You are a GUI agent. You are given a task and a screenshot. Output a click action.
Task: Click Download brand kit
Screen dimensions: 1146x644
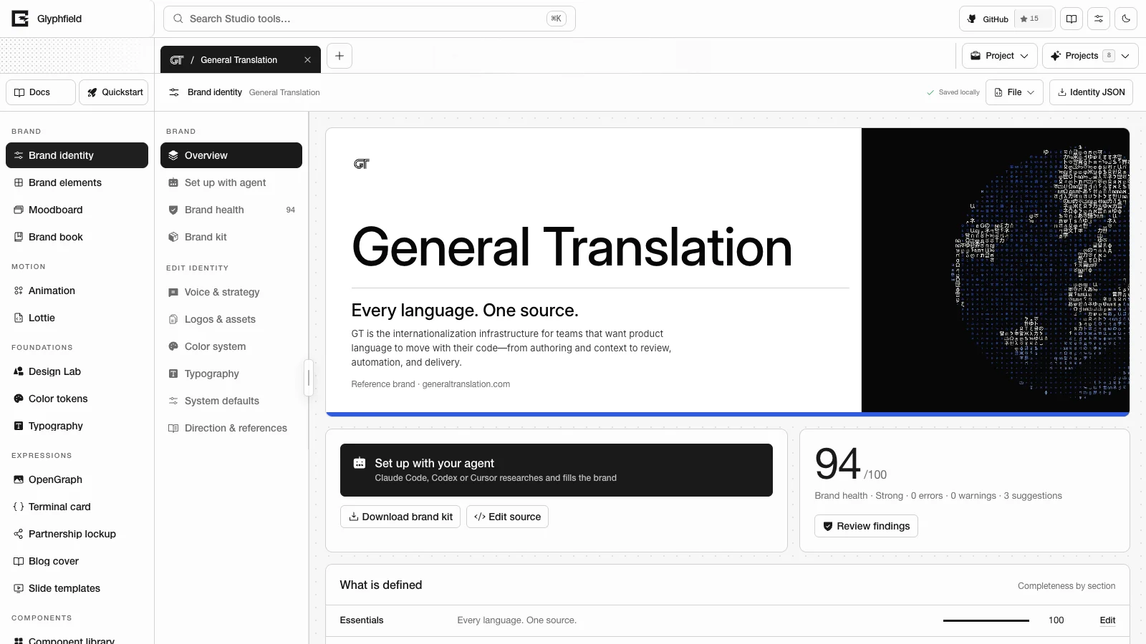pos(400,517)
